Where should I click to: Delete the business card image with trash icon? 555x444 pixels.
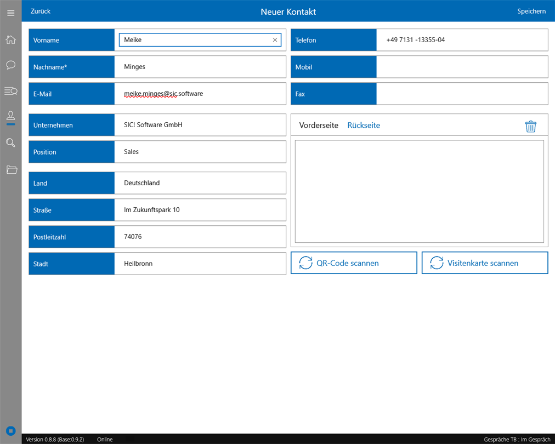(530, 126)
